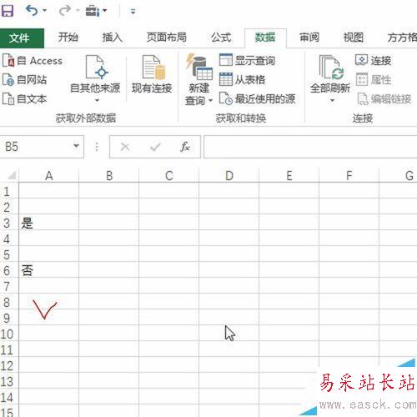The image size is (417, 417).
Task: Expand the 新建查询 dropdown arrow
Action: pos(210,100)
